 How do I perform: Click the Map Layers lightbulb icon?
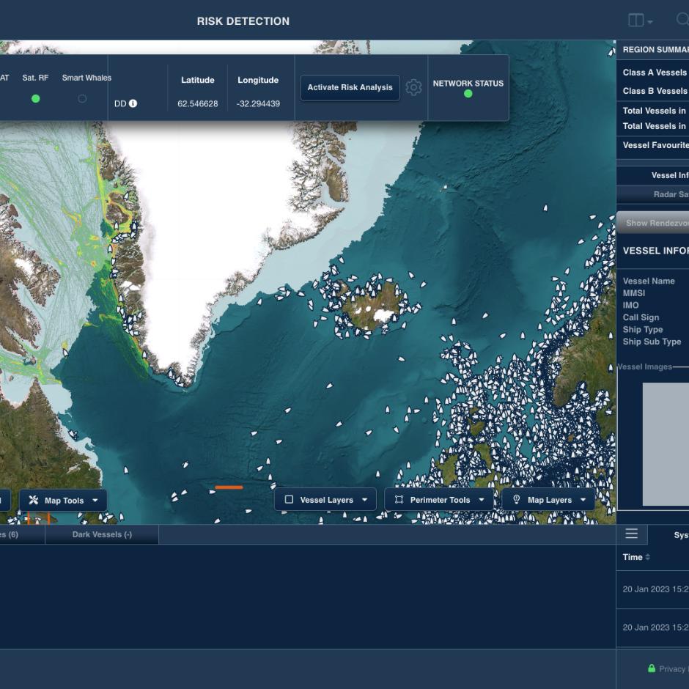[517, 500]
